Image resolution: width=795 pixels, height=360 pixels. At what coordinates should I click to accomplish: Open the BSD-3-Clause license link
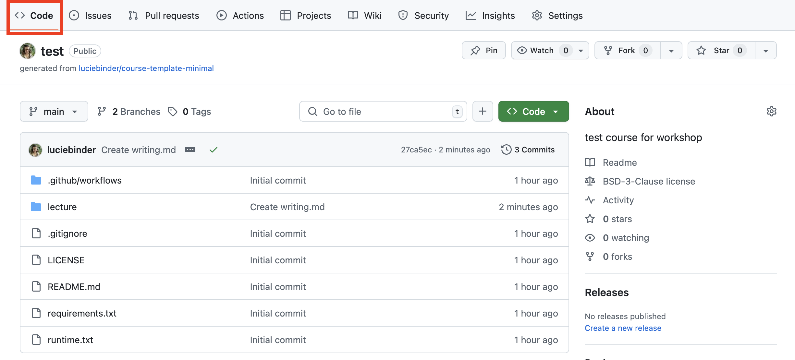pos(640,181)
